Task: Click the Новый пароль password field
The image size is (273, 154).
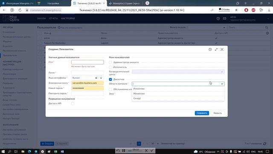Action: (x=87, y=88)
